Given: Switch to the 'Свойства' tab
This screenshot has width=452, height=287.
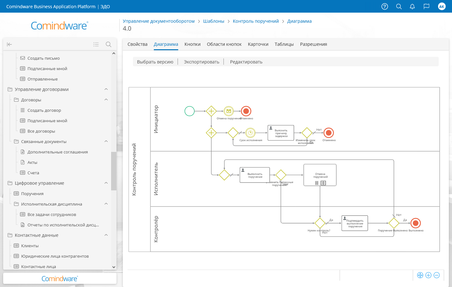Looking at the screenshot, I should tap(137, 44).
